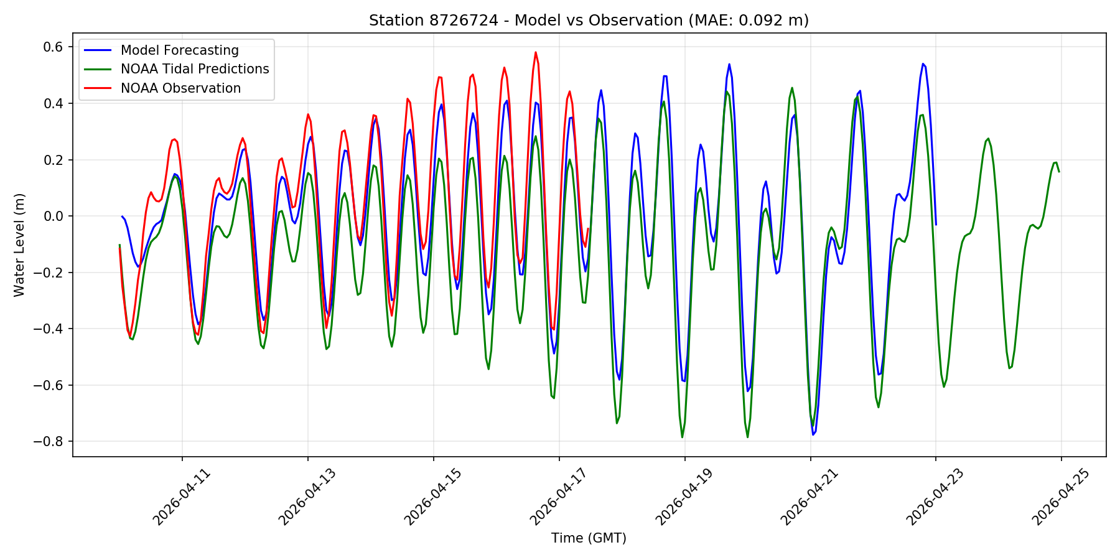Screen dimensions: 1120x560
Task: Click the 'Time (GMT)' x-axis label
Action: [589, 538]
